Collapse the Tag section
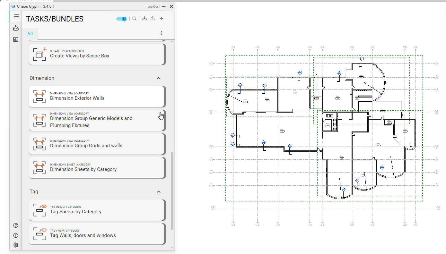The height and width of the screenshot is (254, 446). pos(158,191)
